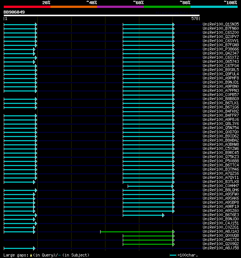Click the UniRef100_B9SRL5 entry

(x=221, y=70)
